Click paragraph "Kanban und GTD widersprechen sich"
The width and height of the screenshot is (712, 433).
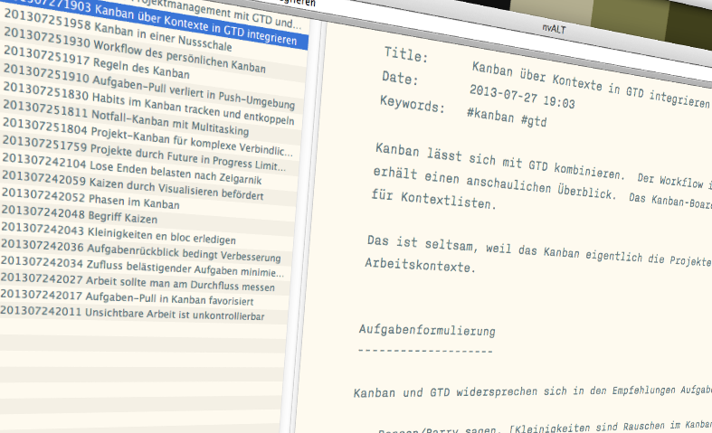(533, 391)
